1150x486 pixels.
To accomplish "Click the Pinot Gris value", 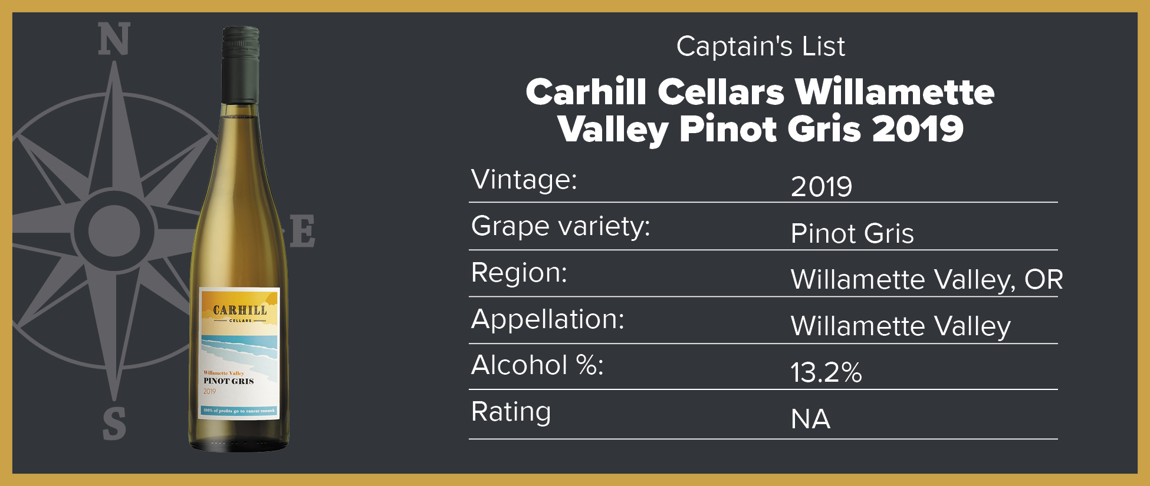I will point(852,233).
